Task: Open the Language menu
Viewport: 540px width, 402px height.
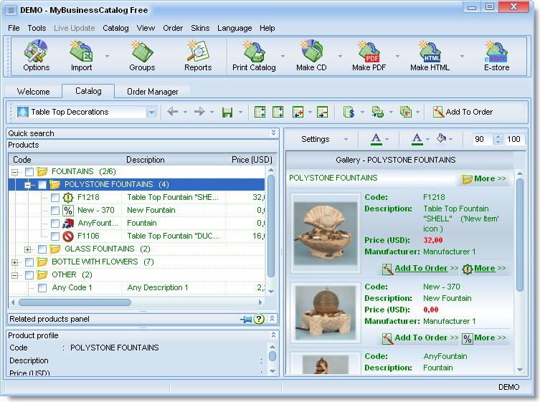Action: [235, 28]
